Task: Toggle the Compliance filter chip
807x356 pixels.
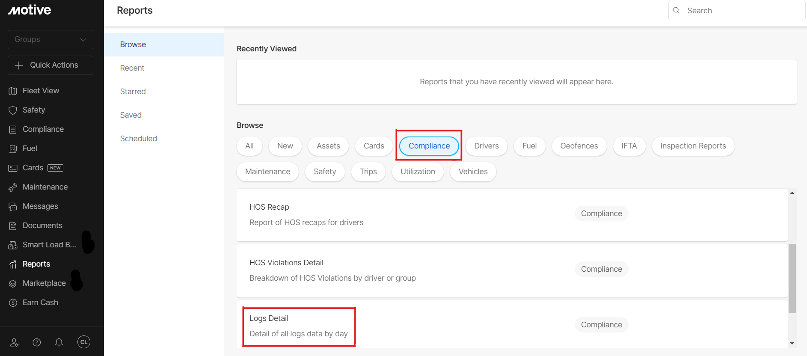Action: pos(429,146)
